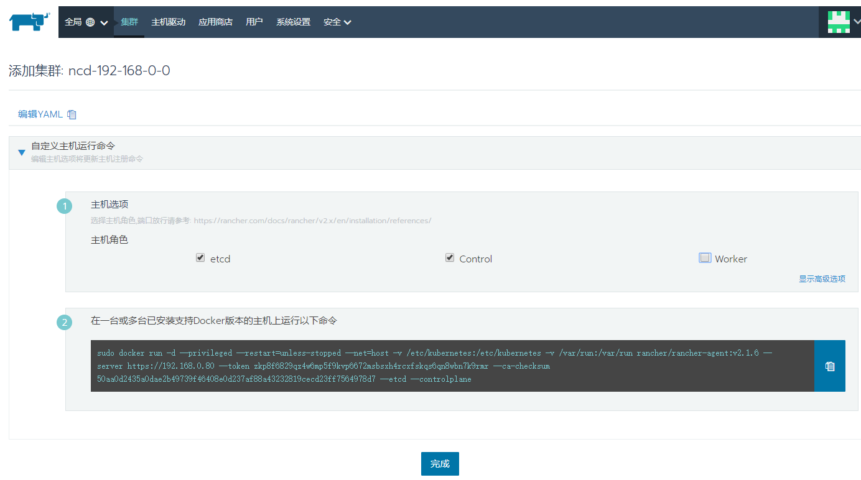Uncheck the Control role checkbox
Viewport: 861px width, 480px height.
click(x=450, y=257)
